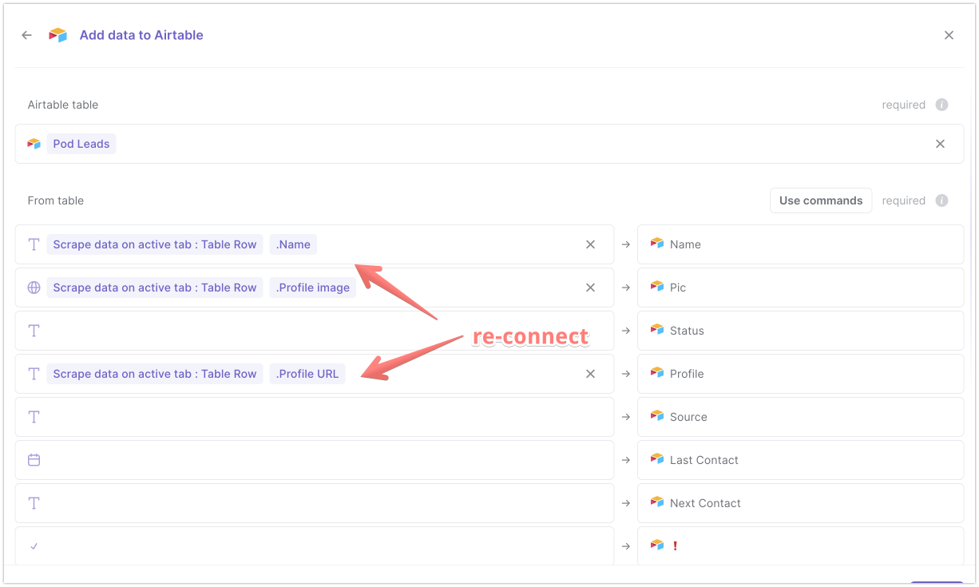
Task: Click the empty source field for ! column
Action: (x=315, y=546)
